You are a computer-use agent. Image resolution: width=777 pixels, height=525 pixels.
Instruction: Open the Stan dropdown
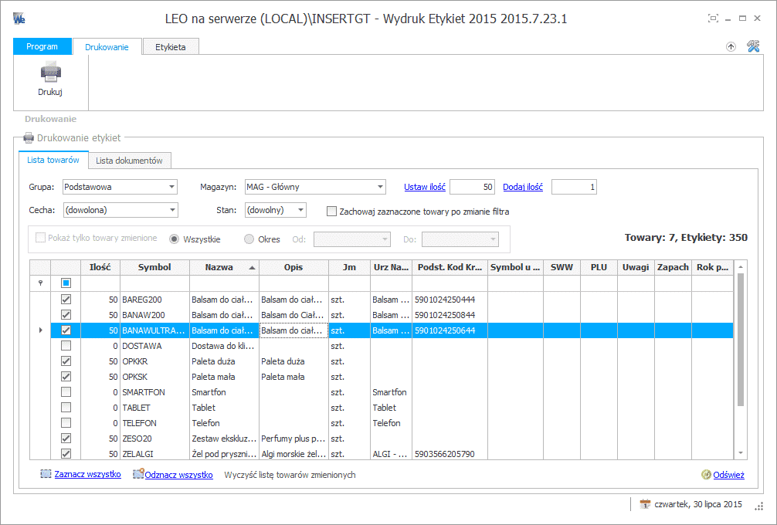(x=300, y=210)
